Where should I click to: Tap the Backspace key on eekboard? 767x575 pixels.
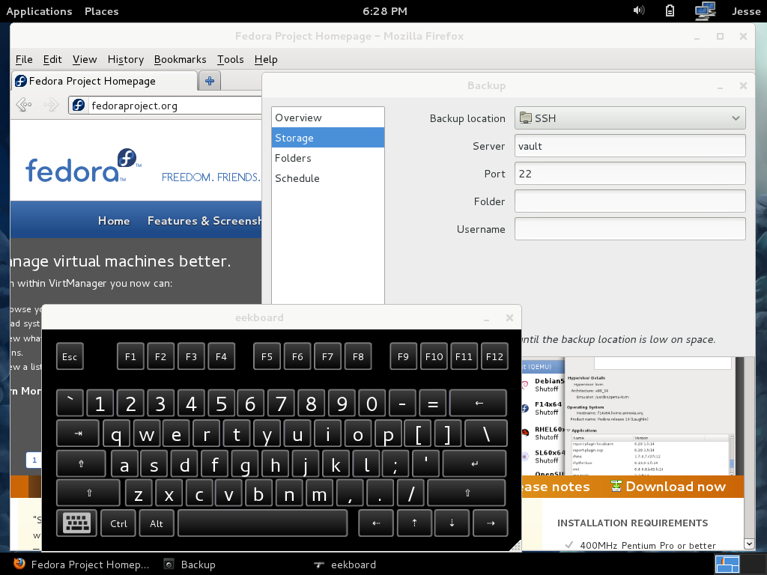coord(479,404)
